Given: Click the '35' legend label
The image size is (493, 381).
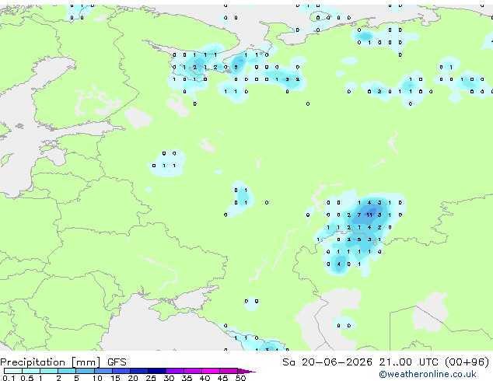Looking at the screenshot, I should [x=187, y=378].
